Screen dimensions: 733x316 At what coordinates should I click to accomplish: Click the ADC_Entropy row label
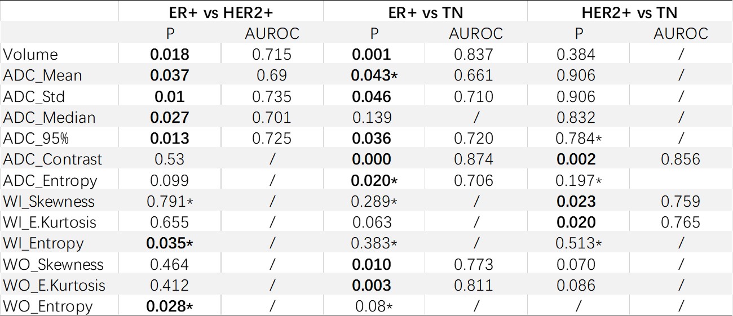point(50,181)
